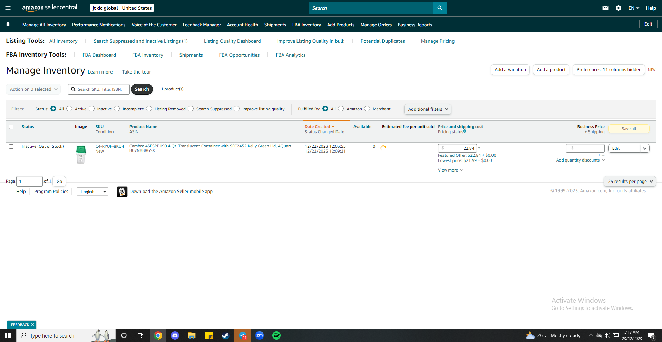Select Fulfilled By Amazon radio button
The width and height of the screenshot is (662, 342).
(x=341, y=109)
